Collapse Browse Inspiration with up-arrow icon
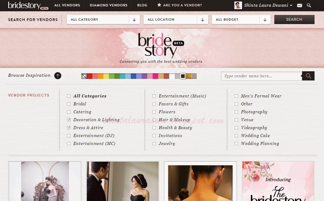 click(58, 76)
